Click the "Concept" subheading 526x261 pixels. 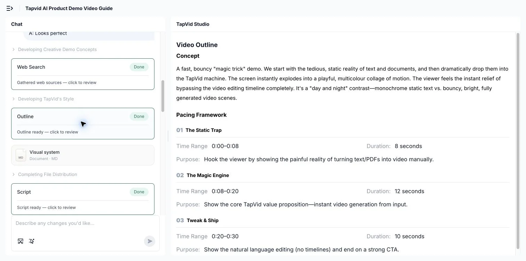188,56
